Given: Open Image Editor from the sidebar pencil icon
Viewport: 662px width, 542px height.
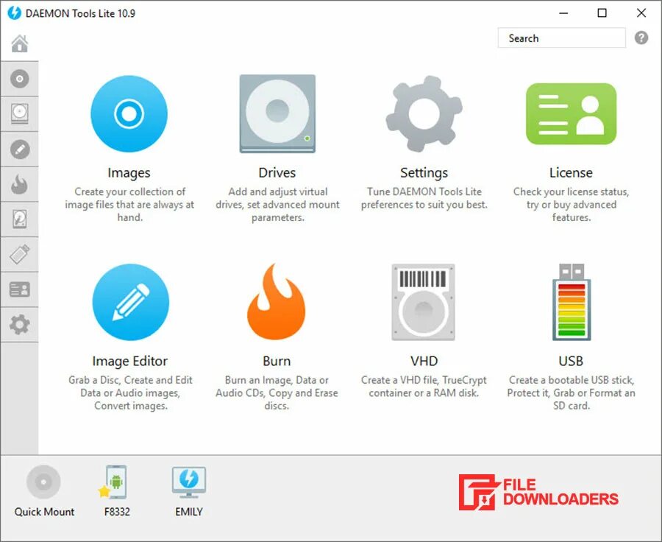Looking at the screenshot, I should click(x=19, y=149).
